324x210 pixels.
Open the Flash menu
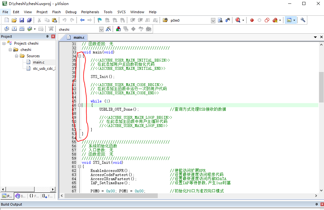pyautogui.click(x=56, y=12)
